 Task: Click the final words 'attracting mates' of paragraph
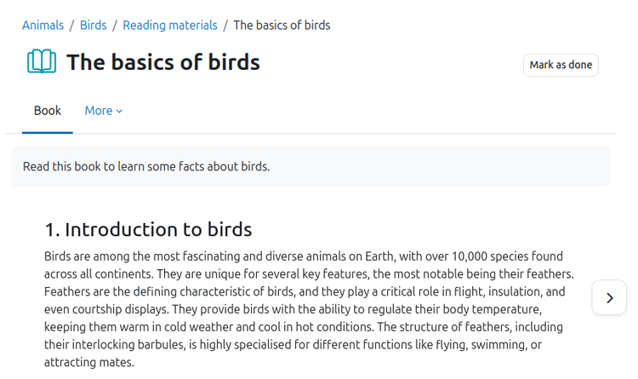coord(88,362)
